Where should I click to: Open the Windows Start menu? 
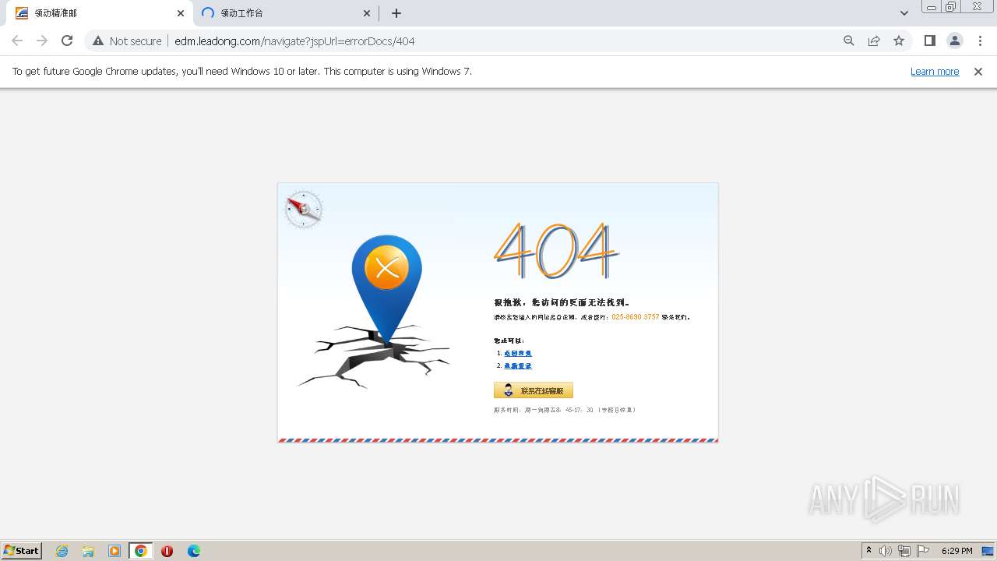coord(22,550)
